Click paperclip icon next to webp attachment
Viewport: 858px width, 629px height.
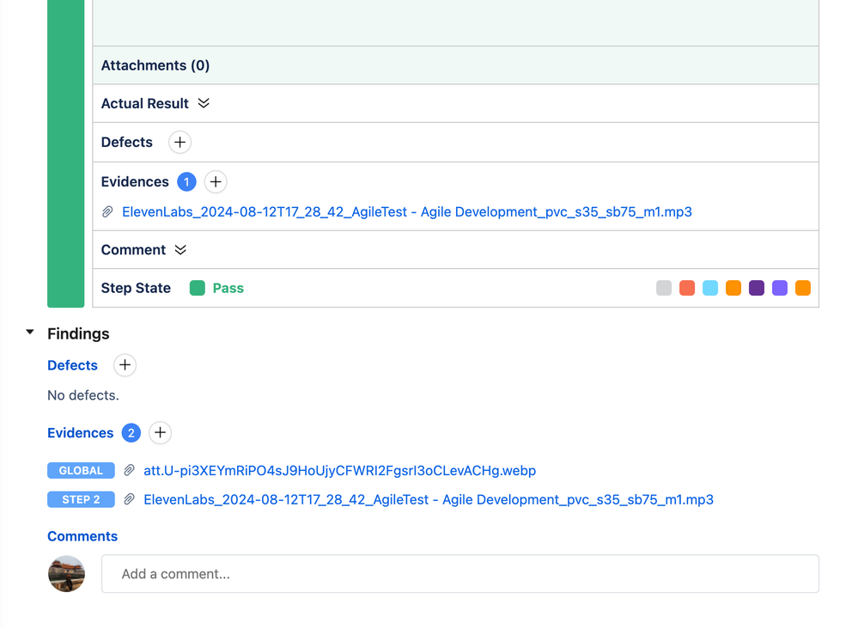[x=129, y=470]
